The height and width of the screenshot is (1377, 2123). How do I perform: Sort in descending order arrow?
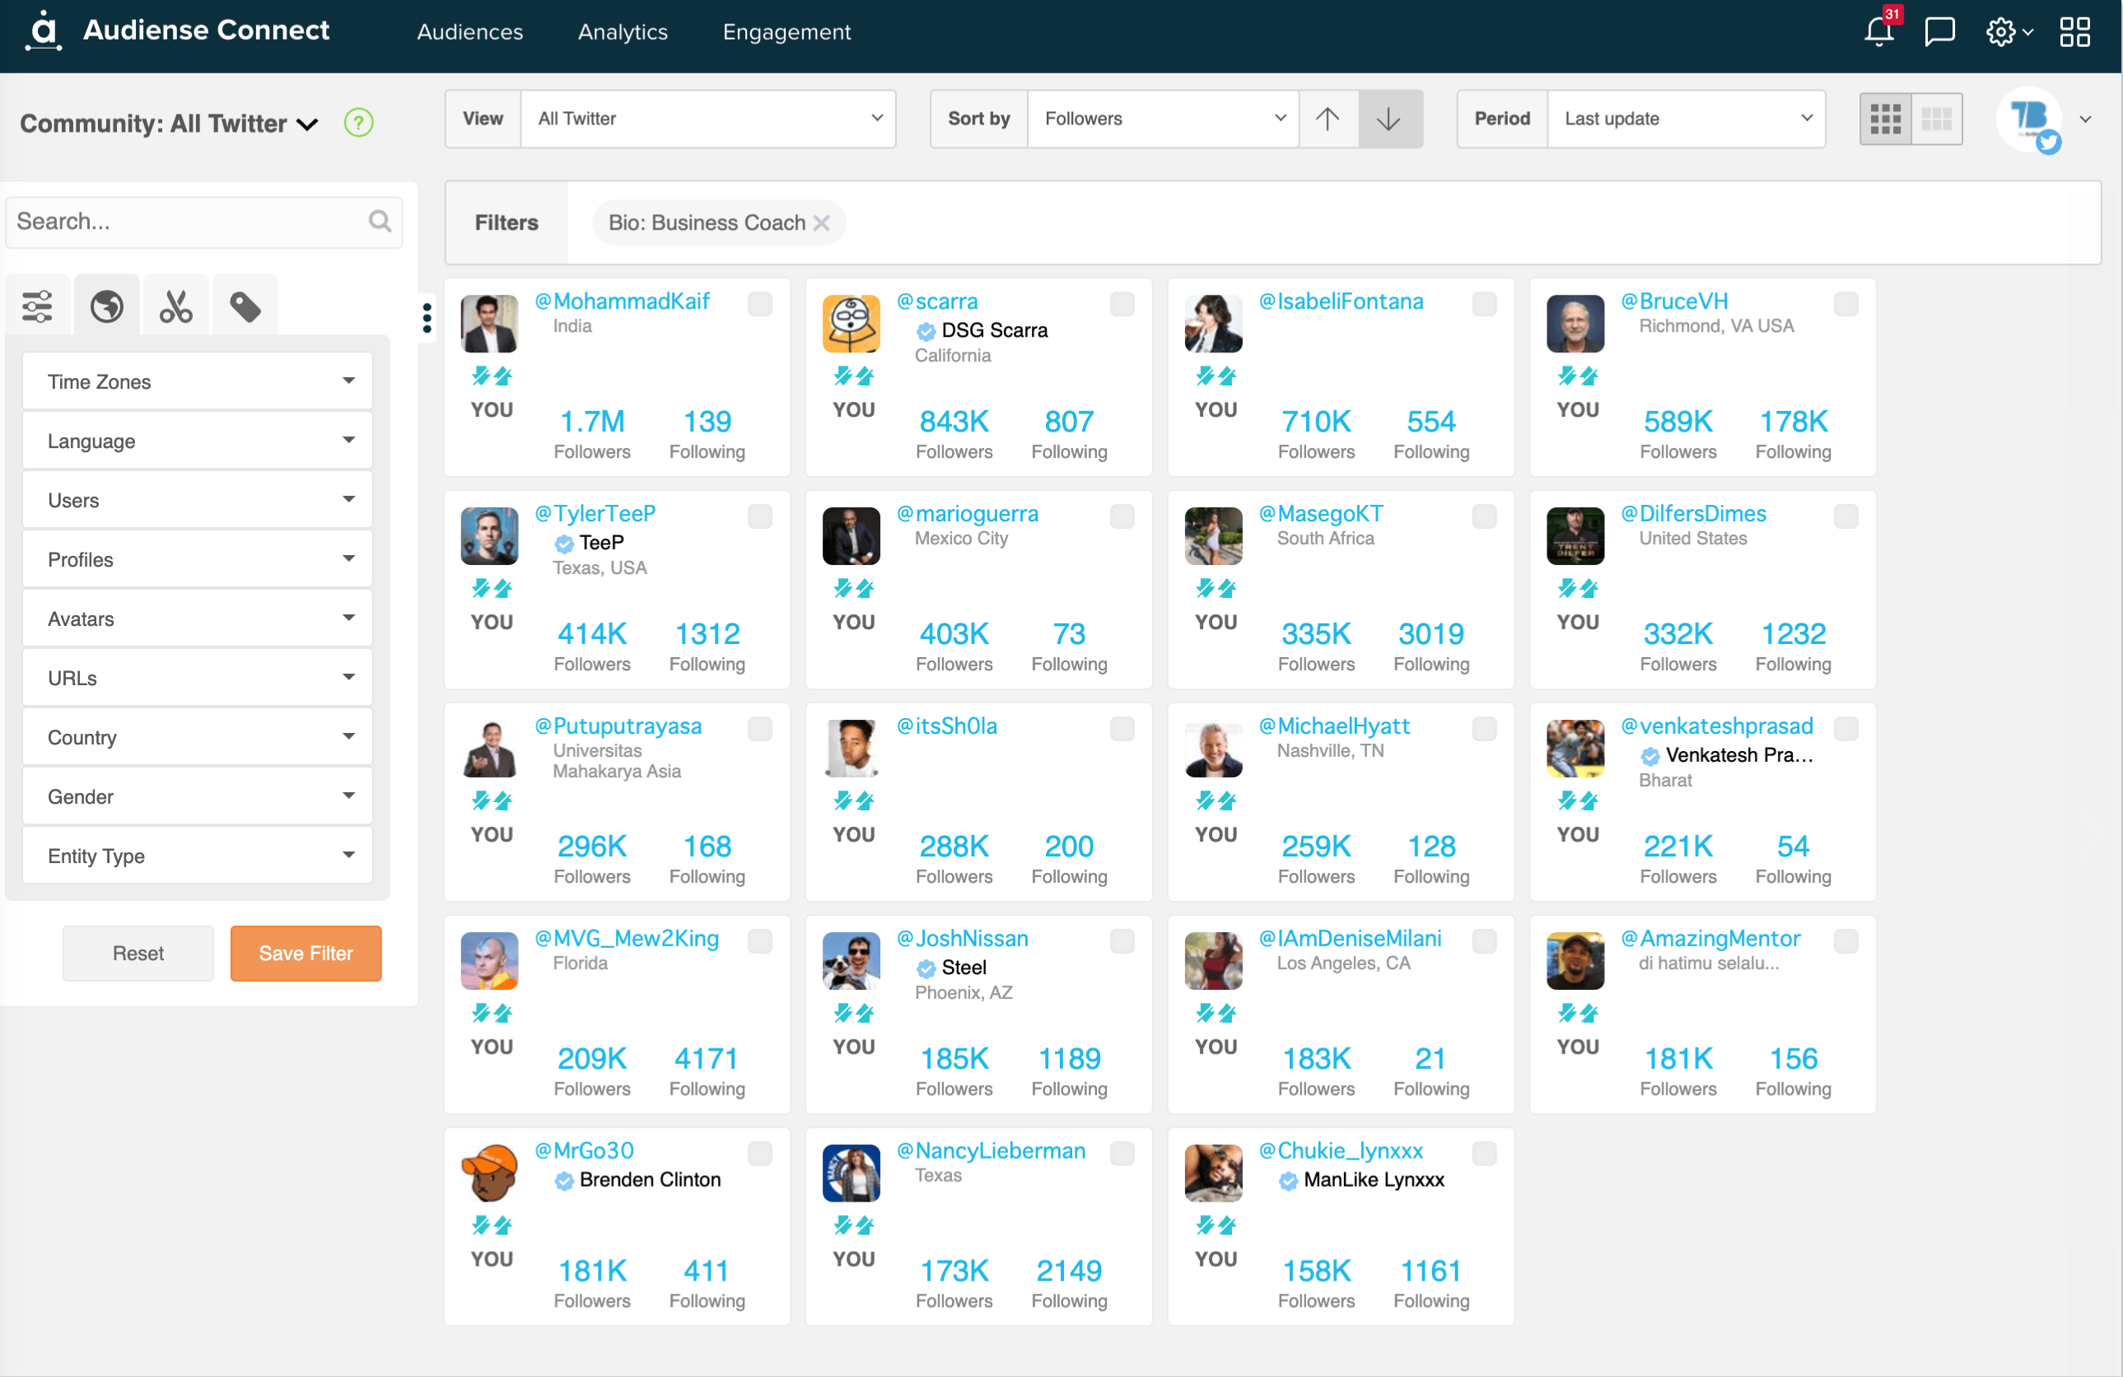click(x=1389, y=119)
